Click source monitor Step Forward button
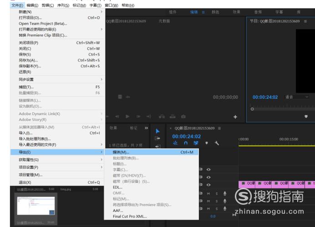Image resolution: width=315 pixels, height=227 pixels. (x=138, y=116)
